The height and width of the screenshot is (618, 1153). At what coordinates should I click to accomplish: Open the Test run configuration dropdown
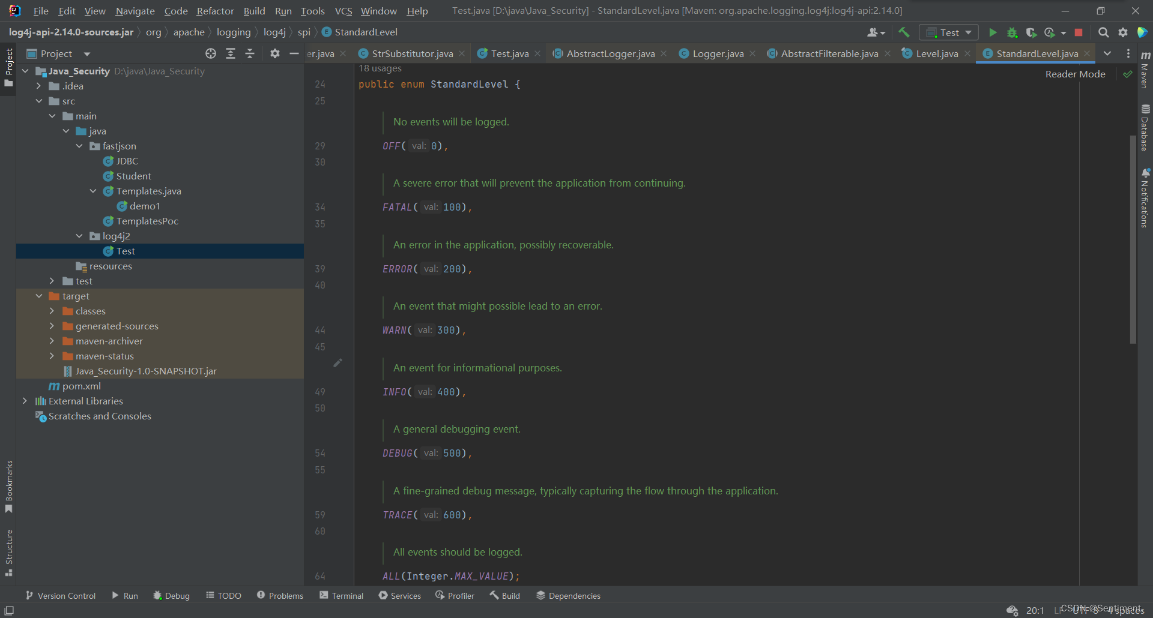click(949, 32)
